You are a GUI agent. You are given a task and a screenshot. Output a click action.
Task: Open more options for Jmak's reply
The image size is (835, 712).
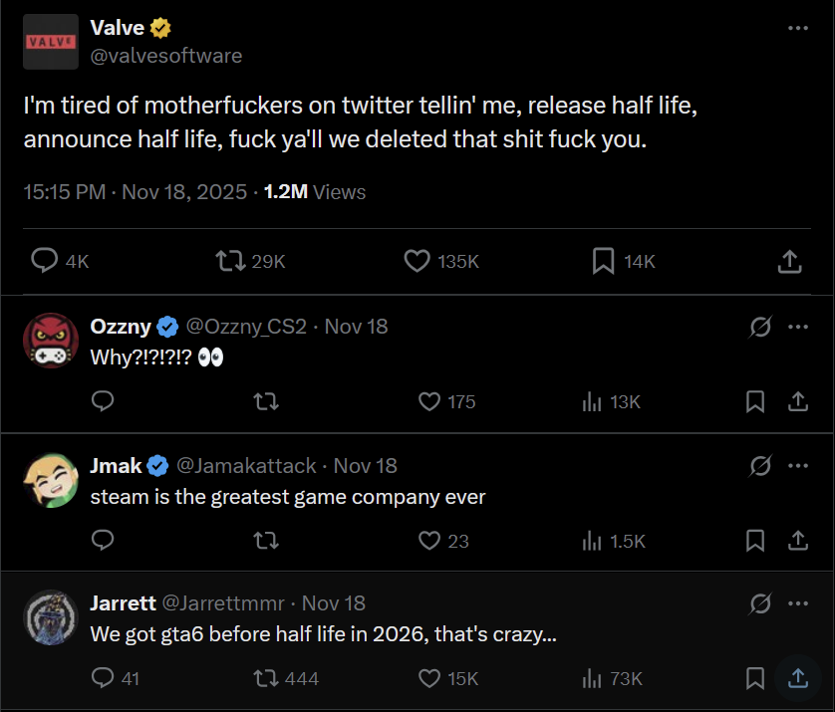(798, 465)
